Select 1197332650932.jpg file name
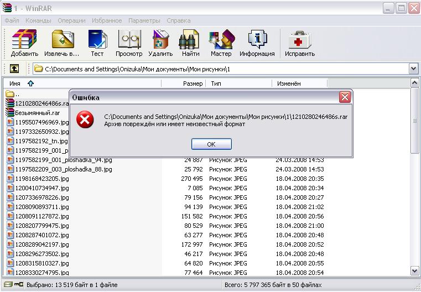This screenshot has width=421, height=292. (42, 132)
